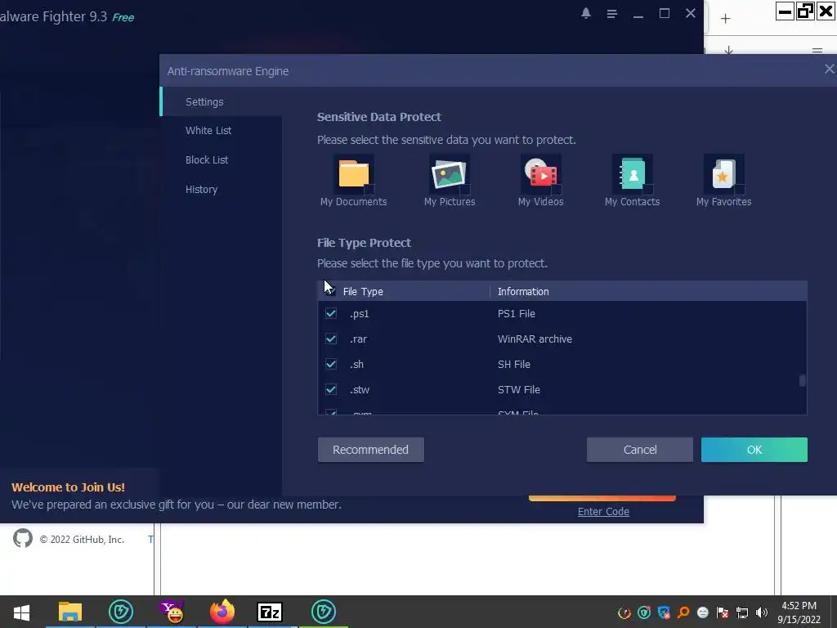This screenshot has width=837, height=628.
Task: Click the Cancel button
Action: [640, 450]
